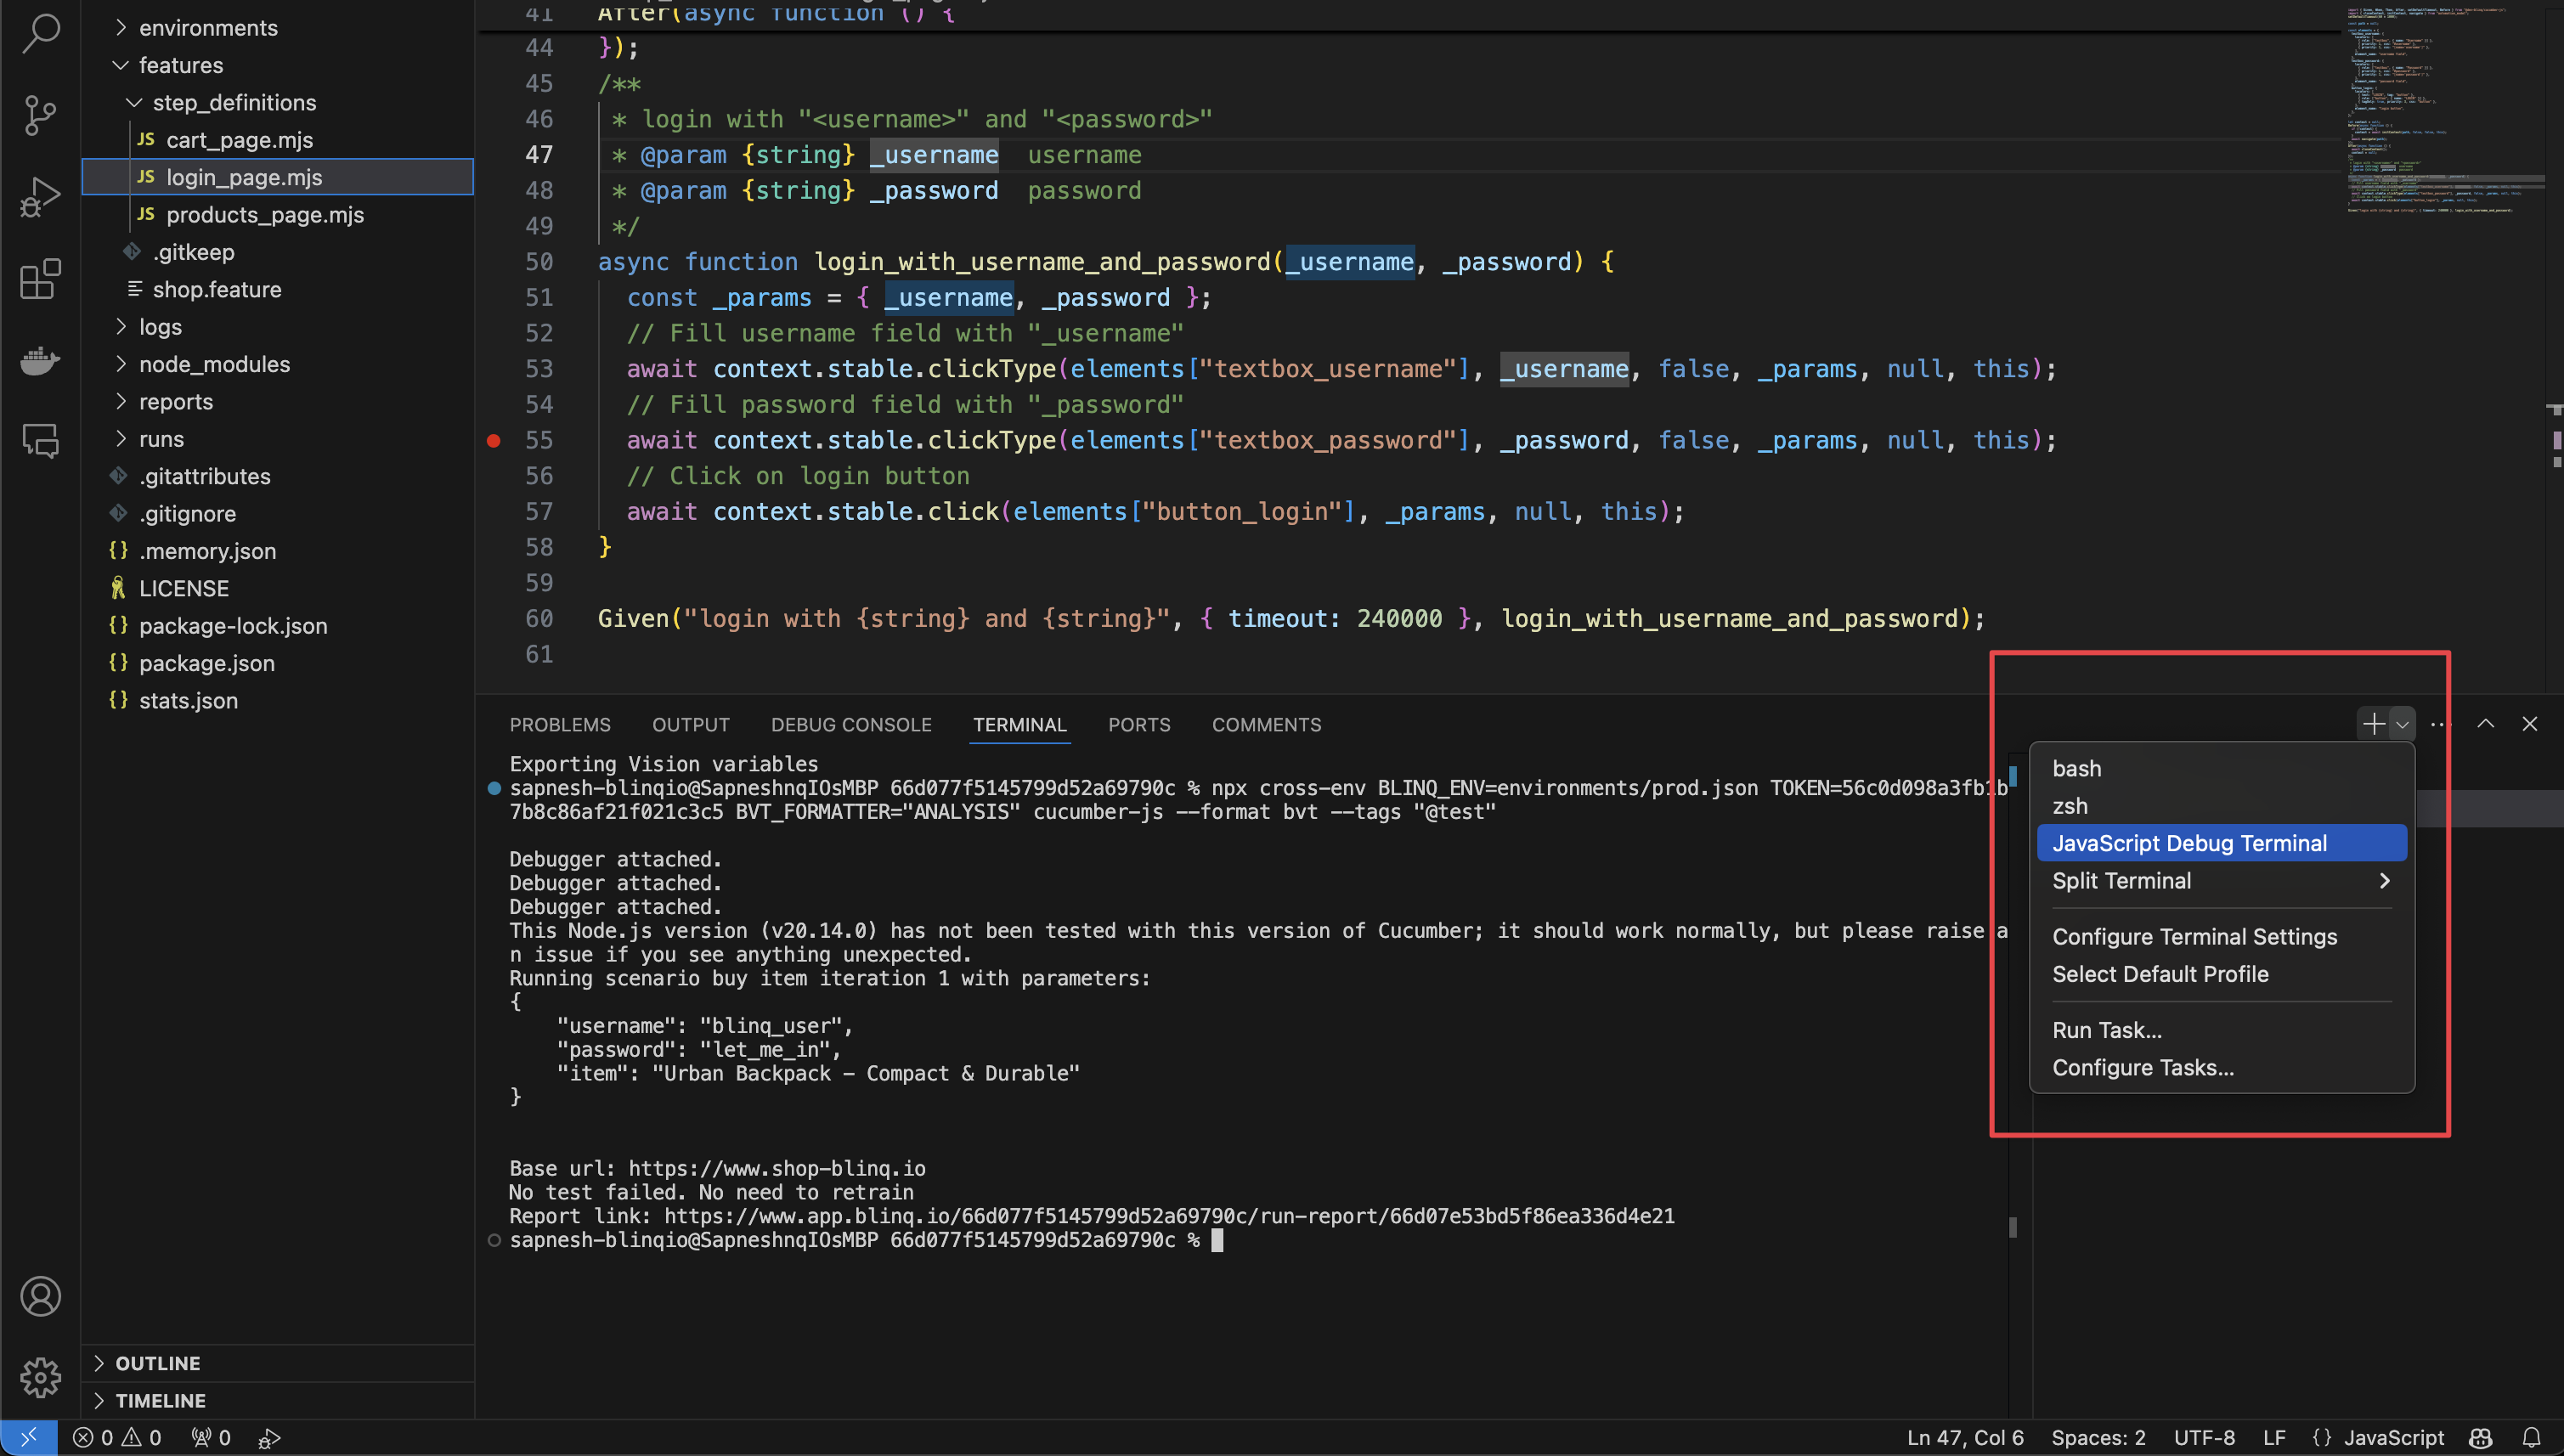Open the Search view in activity bar
2564x1456 pixels.
[x=40, y=32]
